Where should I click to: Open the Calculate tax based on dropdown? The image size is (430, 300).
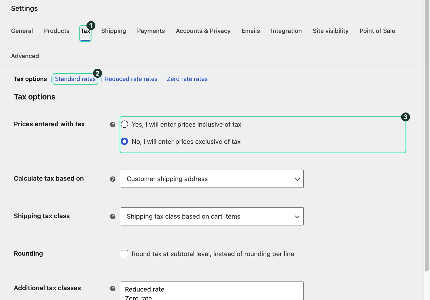point(212,179)
